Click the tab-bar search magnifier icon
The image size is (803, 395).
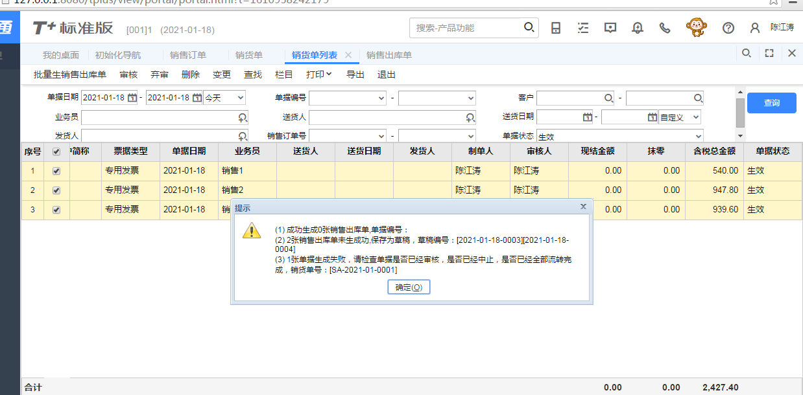click(x=747, y=53)
